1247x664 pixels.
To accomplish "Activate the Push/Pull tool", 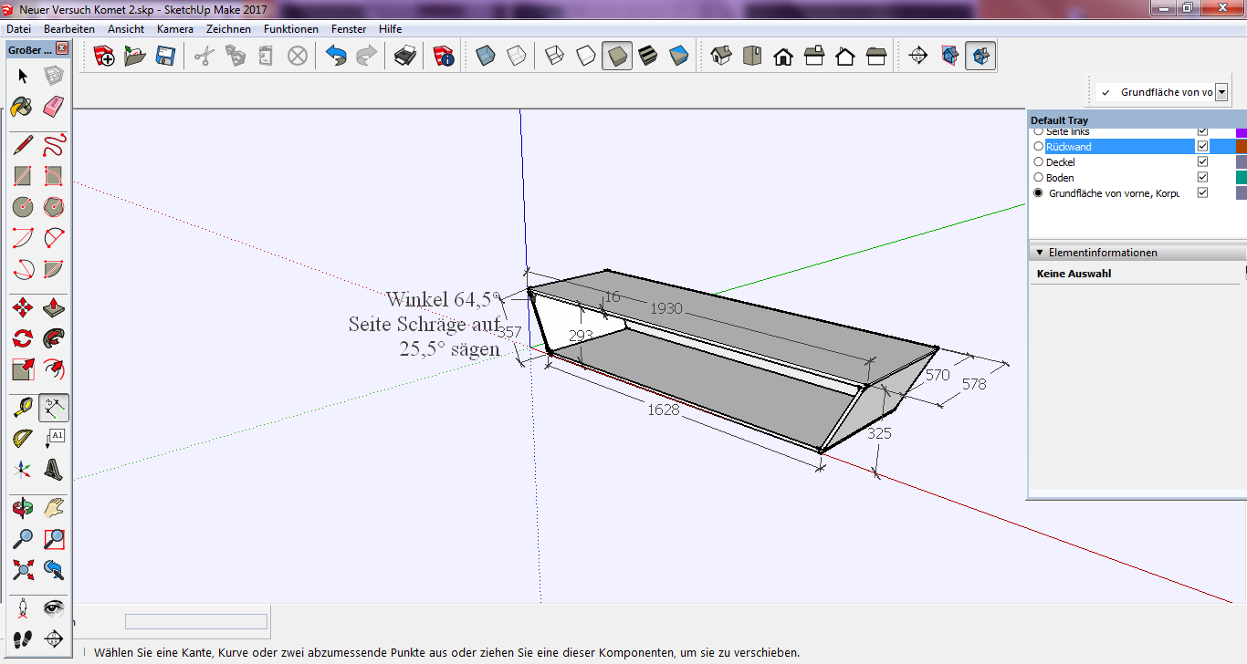I will click(54, 307).
